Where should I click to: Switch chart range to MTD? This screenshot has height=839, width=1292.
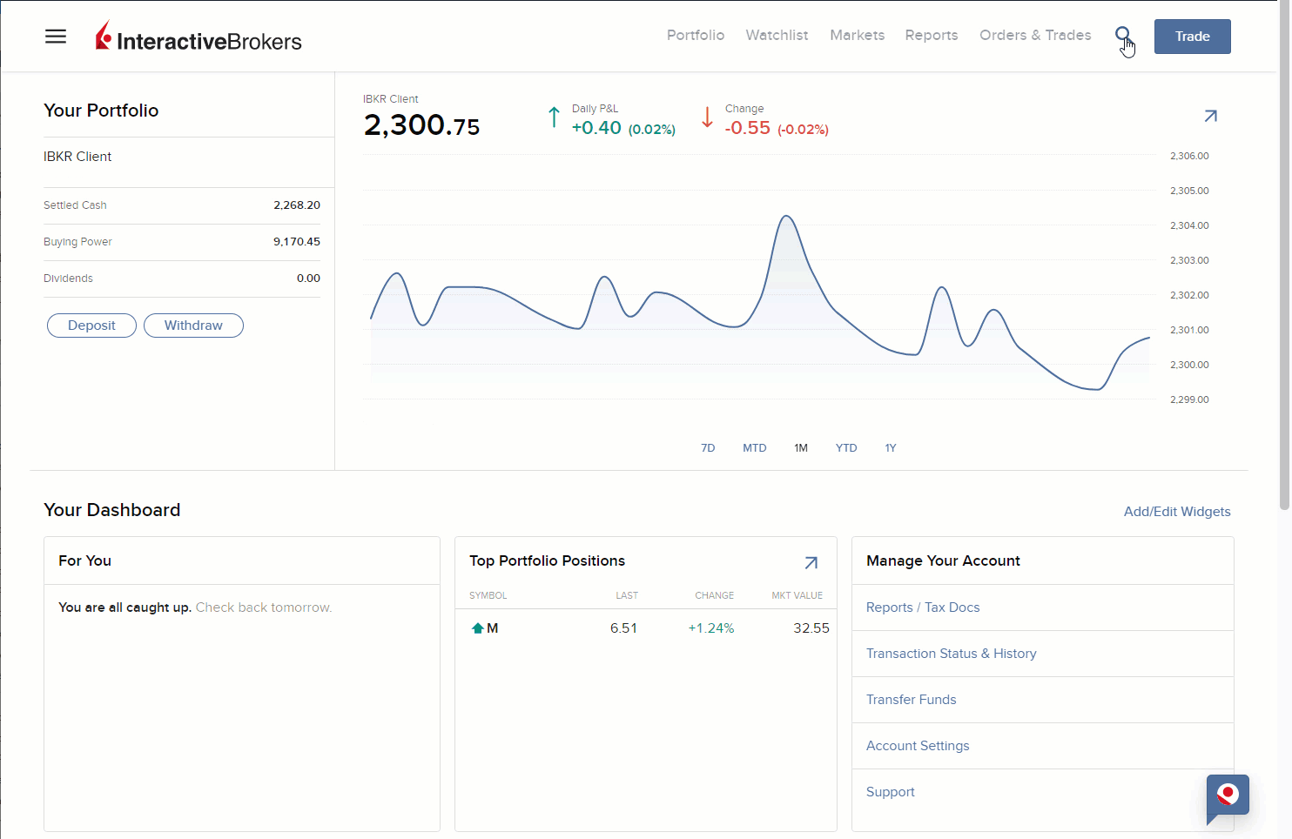(x=754, y=448)
